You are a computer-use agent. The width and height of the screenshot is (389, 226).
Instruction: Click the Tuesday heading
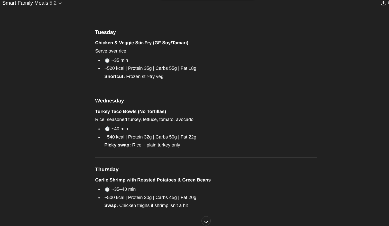coord(105,32)
